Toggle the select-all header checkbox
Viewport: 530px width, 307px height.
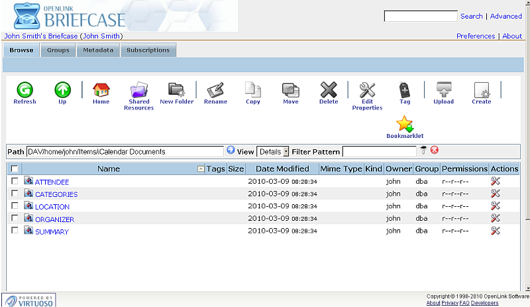(15, 169)
